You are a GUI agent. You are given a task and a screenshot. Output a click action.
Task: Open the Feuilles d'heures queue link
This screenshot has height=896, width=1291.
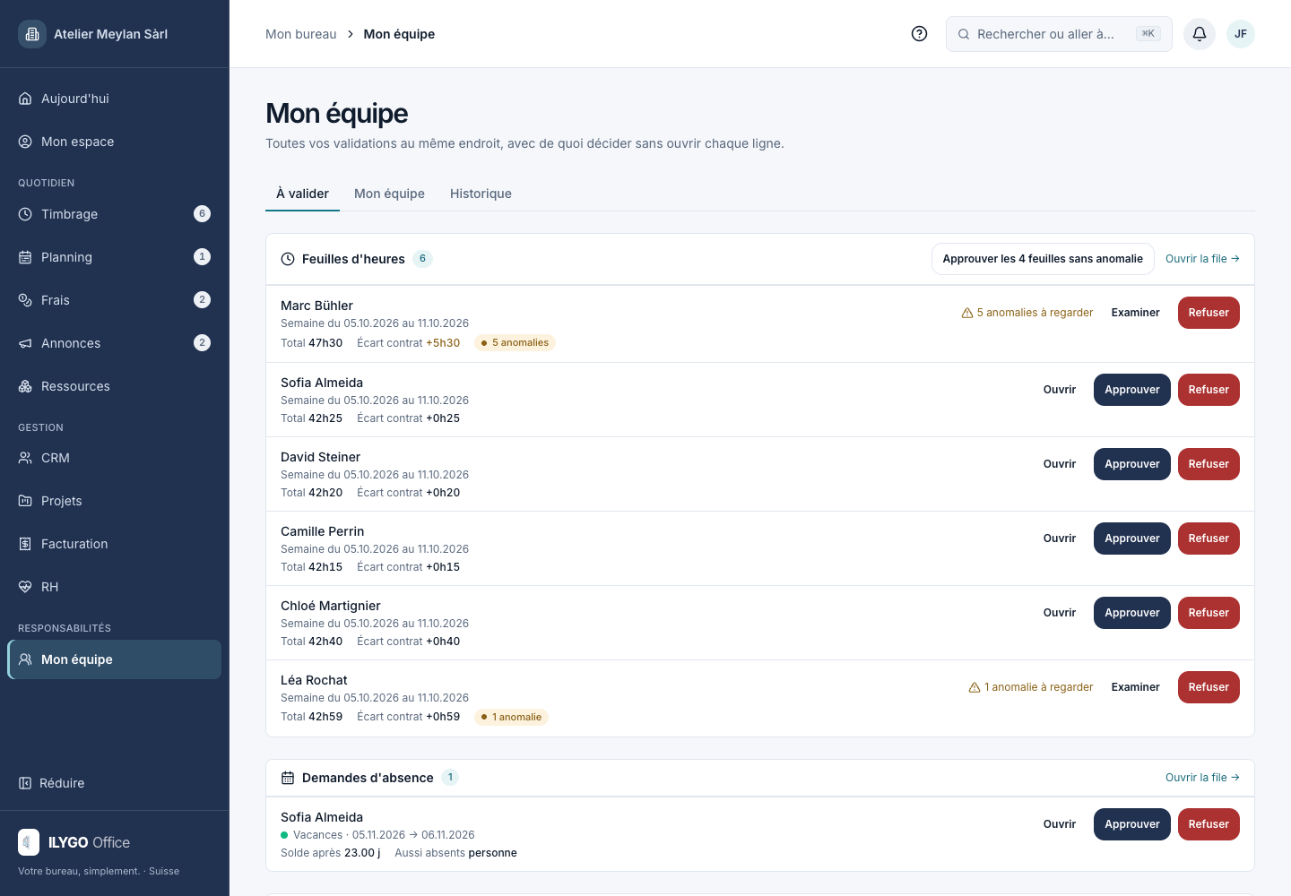pos(1202,259)
